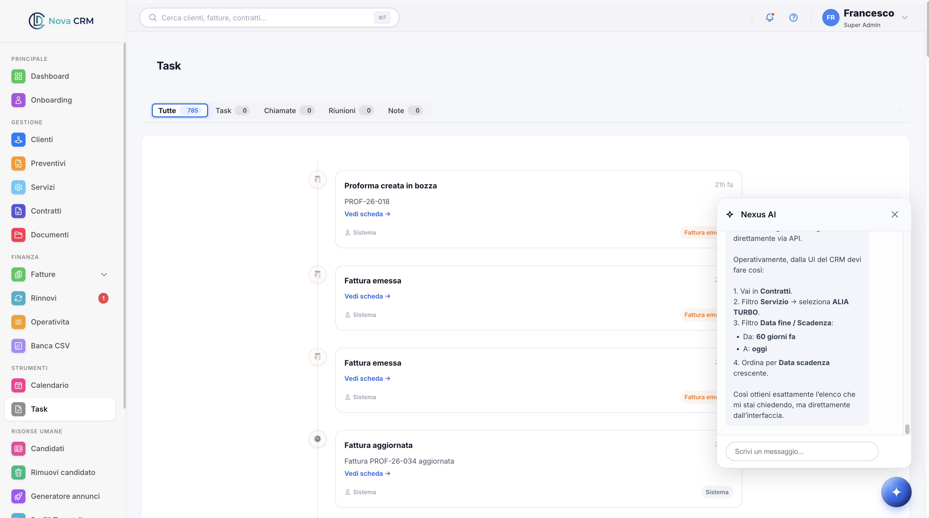
Task: Go to the Clienti section icon
Action: click(18, 139)
